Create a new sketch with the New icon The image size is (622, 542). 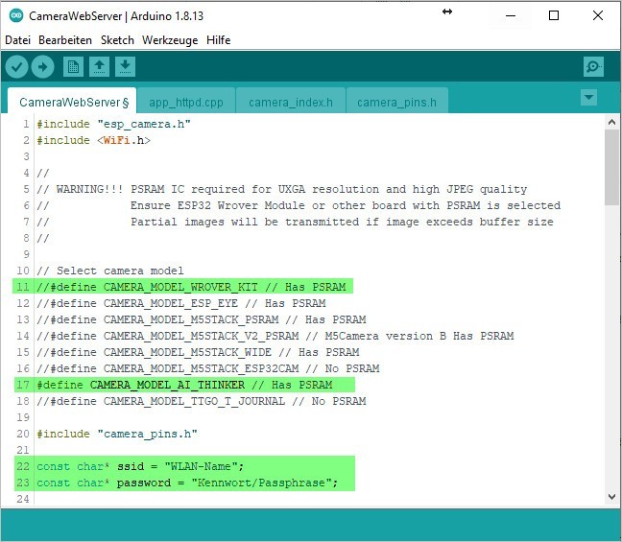tap(73, 66)
